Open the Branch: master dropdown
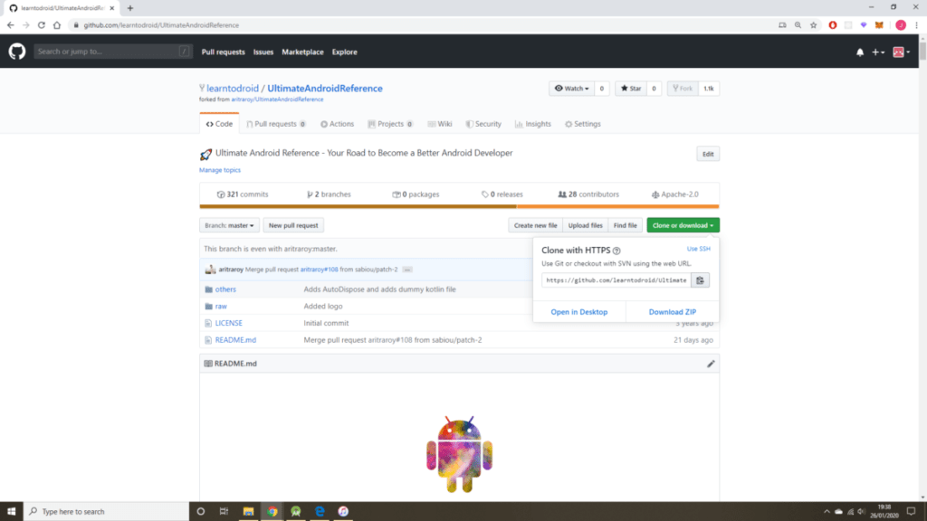Viewport: 927px width, 521px height. pos(230,225)
